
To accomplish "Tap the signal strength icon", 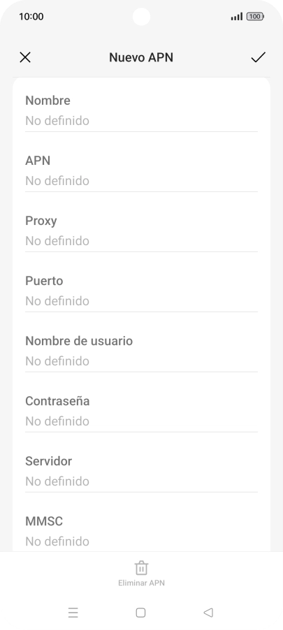I will click(237, 17).
